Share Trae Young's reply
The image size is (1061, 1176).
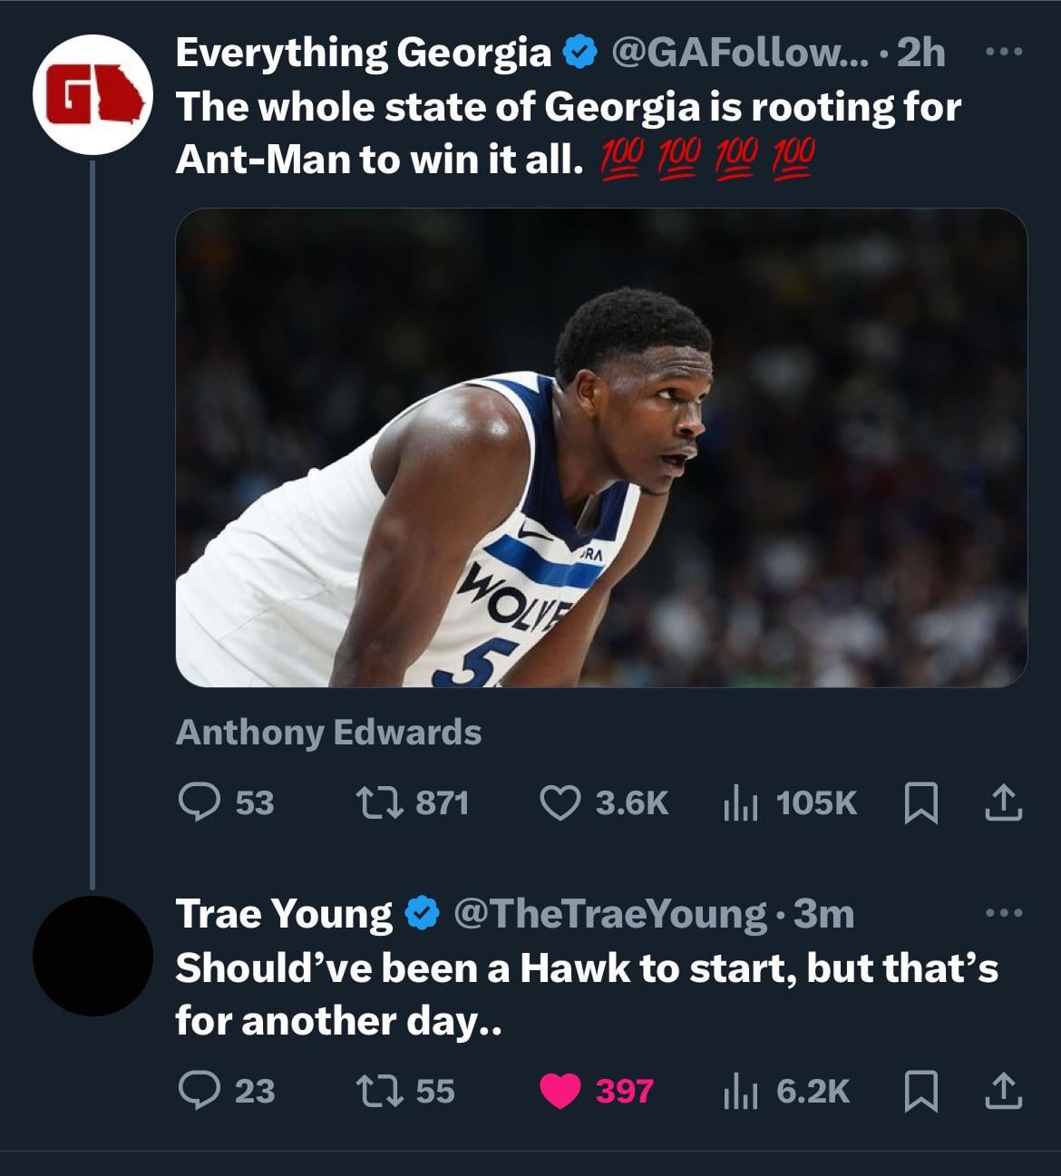point(1004,1091)
